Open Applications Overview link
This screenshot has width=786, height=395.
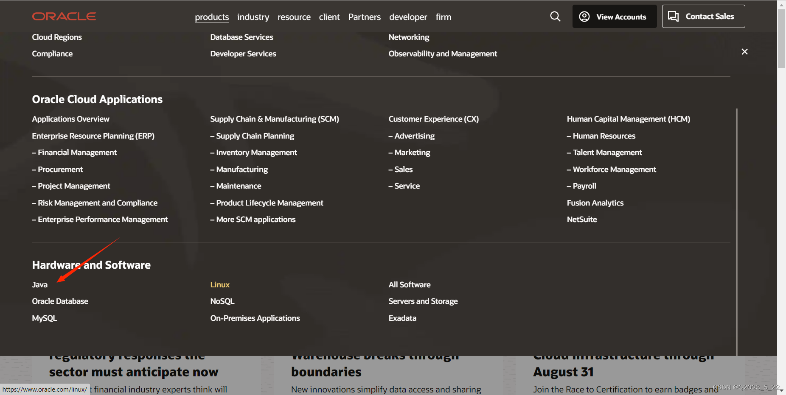(x=70, y=119)
